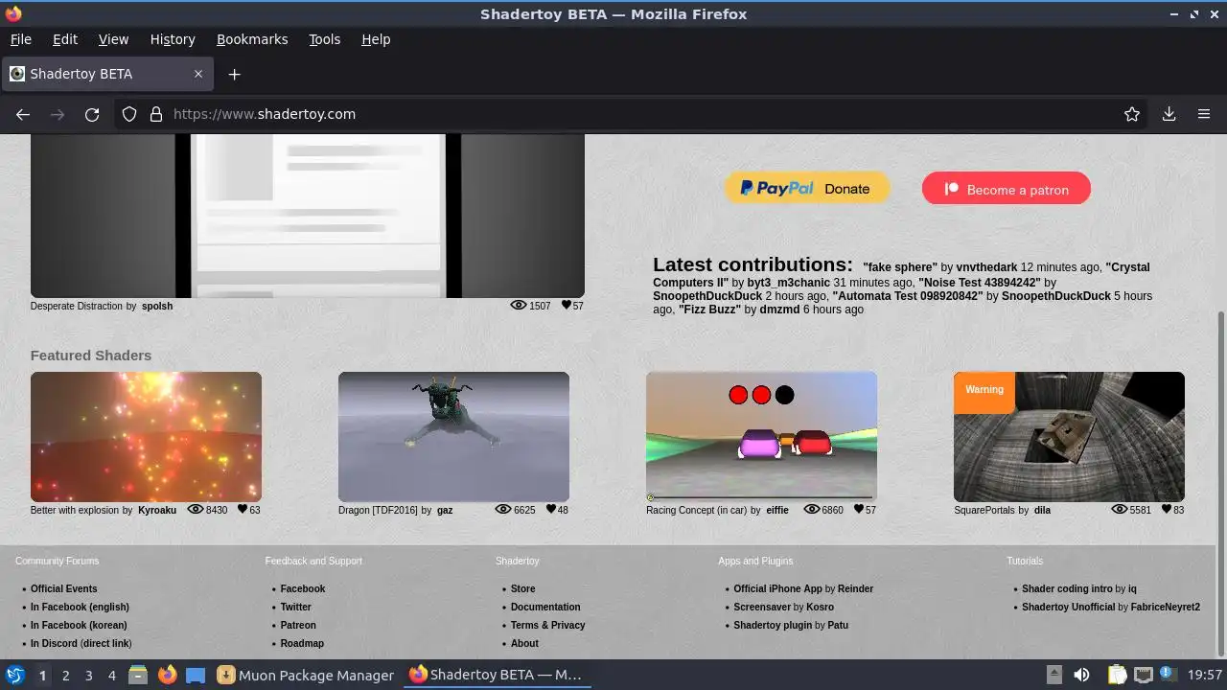The image size is (1227, 690).
Task: Open the Racing Concept shader thumbnail
Action: tap(761, 437)
